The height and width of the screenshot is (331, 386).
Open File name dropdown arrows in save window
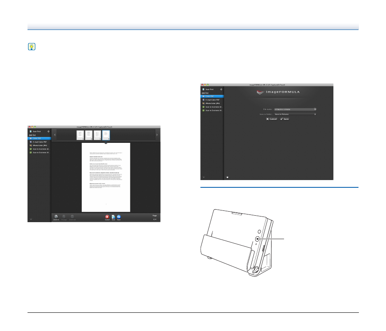(x=315, y=109)
